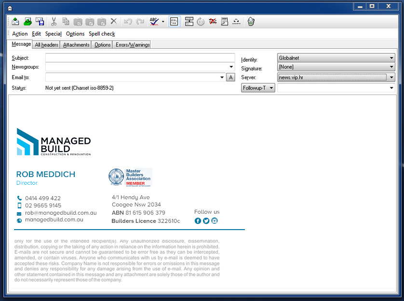Switch to the Options tab
This screenshot has width=404, height=301.
coord(102,45)
